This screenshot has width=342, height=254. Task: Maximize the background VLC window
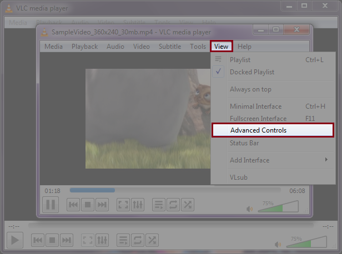[x=304, y=5]
